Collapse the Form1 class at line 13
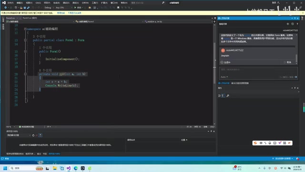This screenshot has width=305, height=172. tap(25, 40)
